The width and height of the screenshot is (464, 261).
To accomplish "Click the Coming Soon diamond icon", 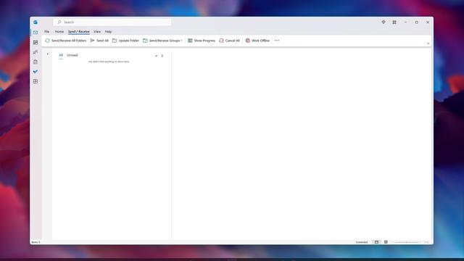I will [x=384, y=22].
